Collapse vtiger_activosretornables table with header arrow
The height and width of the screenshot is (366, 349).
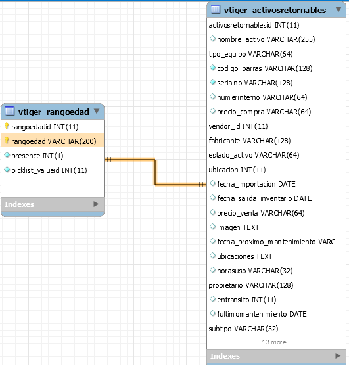click(338, 9)
